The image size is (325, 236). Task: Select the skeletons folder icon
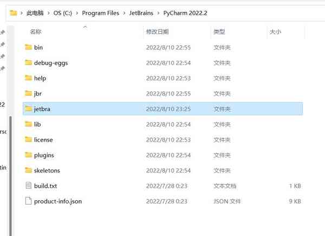click(28, 170)
